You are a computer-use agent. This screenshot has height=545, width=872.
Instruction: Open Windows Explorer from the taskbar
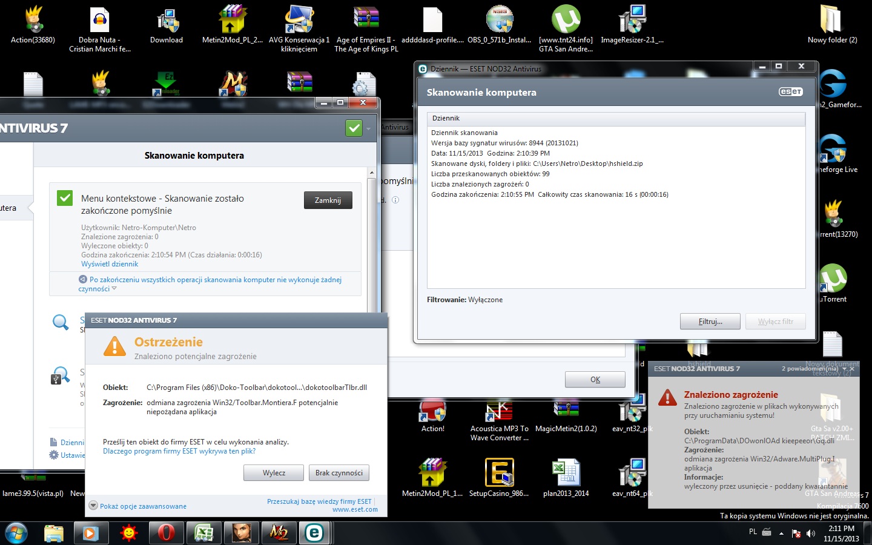click(54, 533)
